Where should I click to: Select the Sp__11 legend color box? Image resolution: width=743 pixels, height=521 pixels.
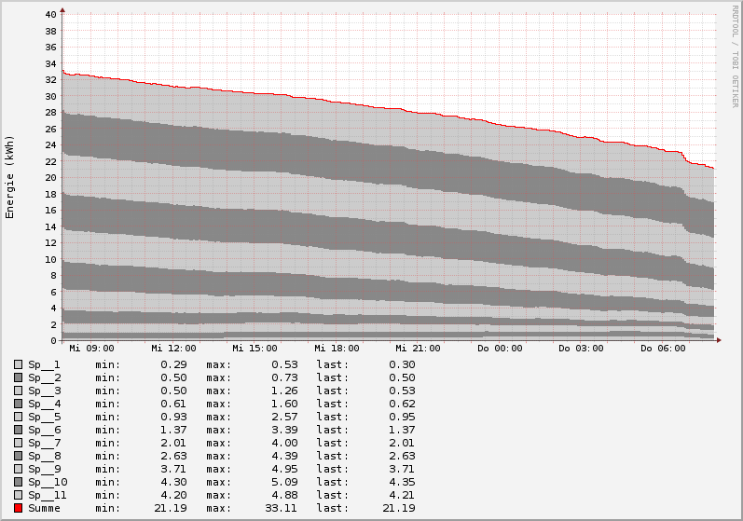18,495
